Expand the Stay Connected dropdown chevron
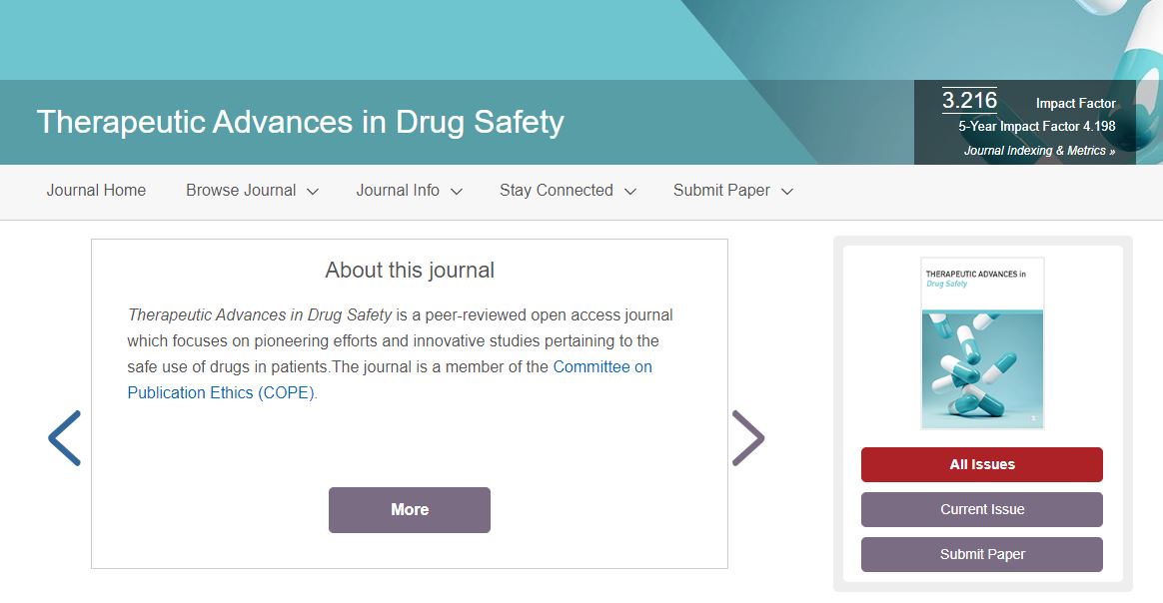The width and height of the screenshot is (1163, 603). pos(630,192)
